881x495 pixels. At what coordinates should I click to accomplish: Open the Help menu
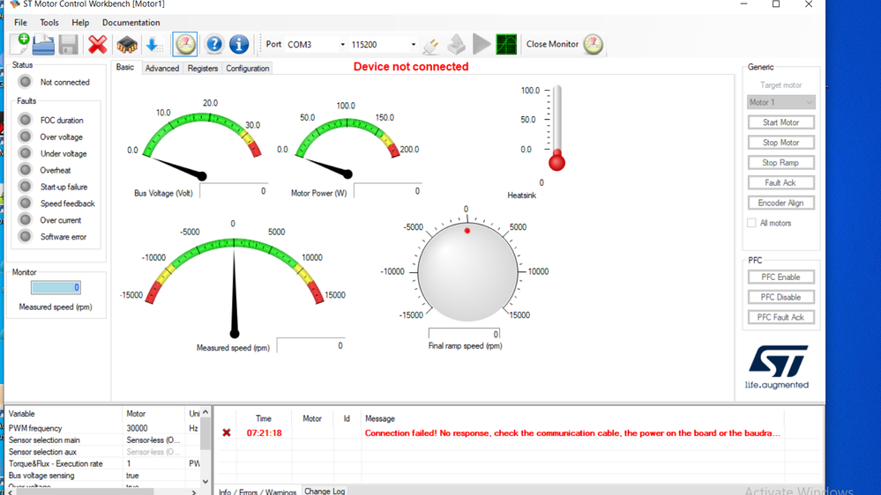coord(80,22)
